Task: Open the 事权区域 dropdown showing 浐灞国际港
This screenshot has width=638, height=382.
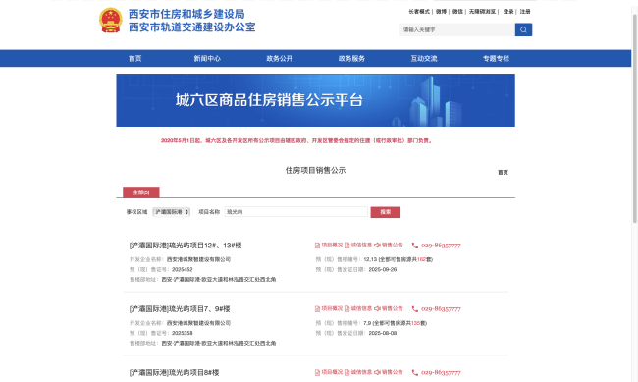Action: tap(172, 212)
